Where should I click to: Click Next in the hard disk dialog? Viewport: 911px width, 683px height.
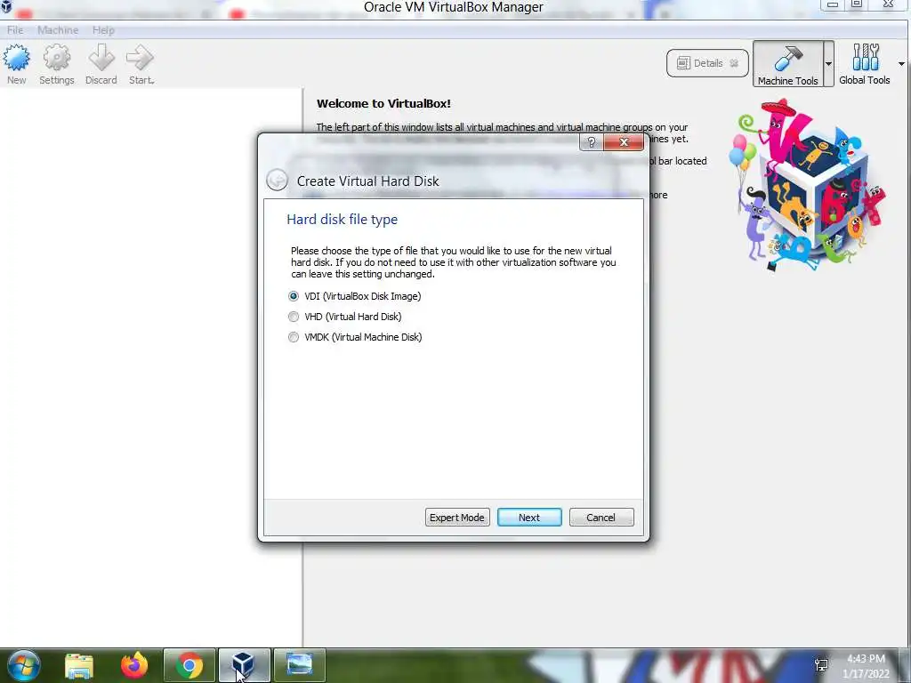(x=529, y=518)
